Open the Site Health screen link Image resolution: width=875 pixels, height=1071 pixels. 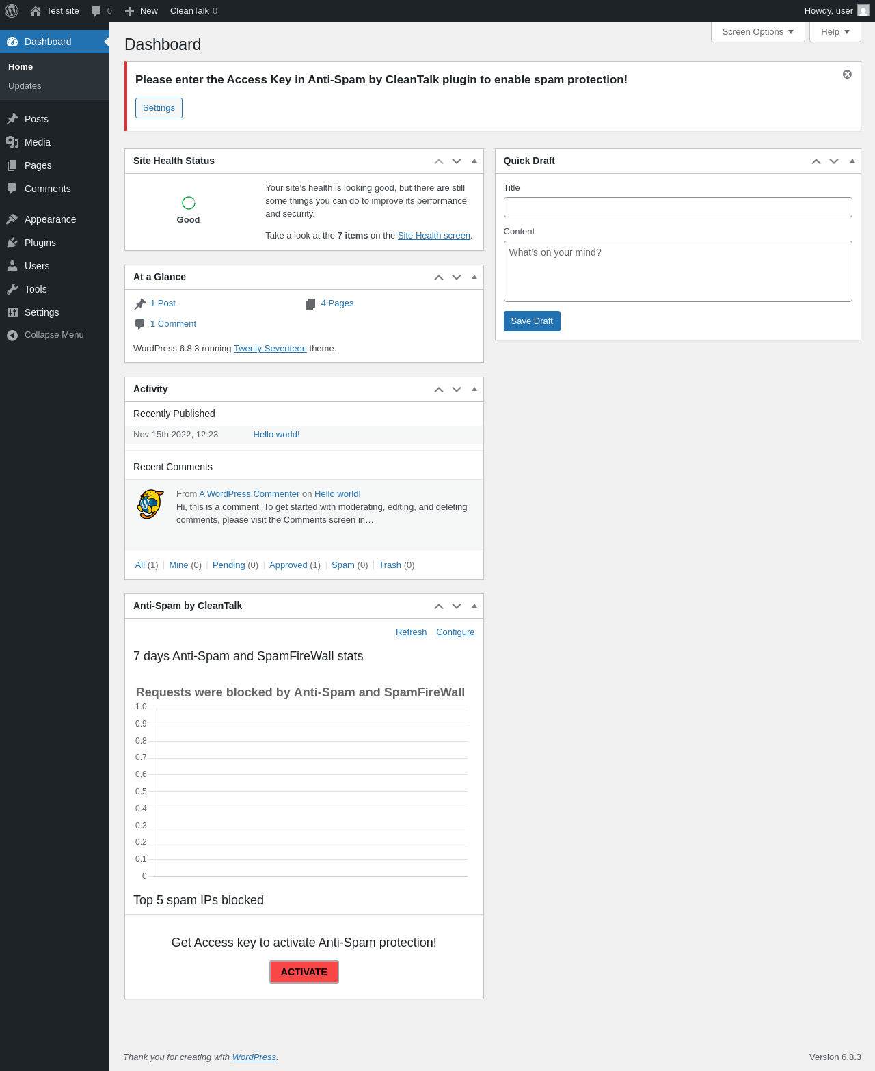(434, 236)
